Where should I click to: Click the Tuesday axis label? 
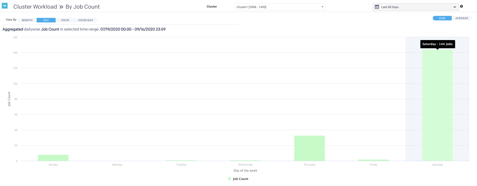point(181,165)
